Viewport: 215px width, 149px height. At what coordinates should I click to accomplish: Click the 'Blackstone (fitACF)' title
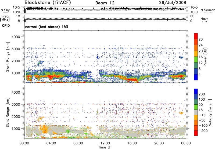[x=48, y=3]
